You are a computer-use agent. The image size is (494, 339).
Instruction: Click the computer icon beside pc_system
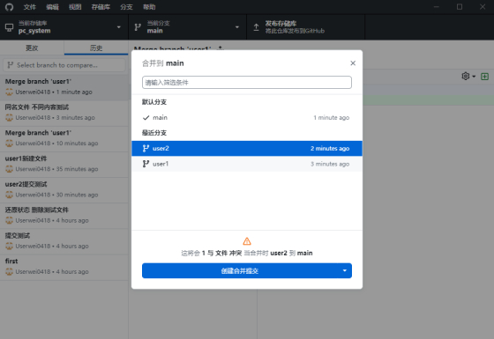pos(9,27)
